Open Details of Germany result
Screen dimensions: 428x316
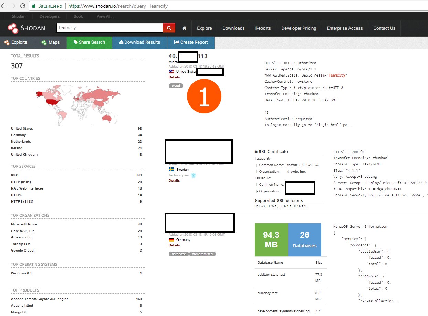click(174, 245)
